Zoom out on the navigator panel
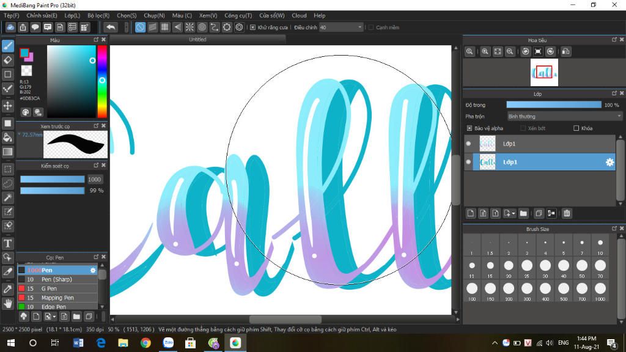The height and width of the screenshot is (352, 626). (x=510, y=51)
